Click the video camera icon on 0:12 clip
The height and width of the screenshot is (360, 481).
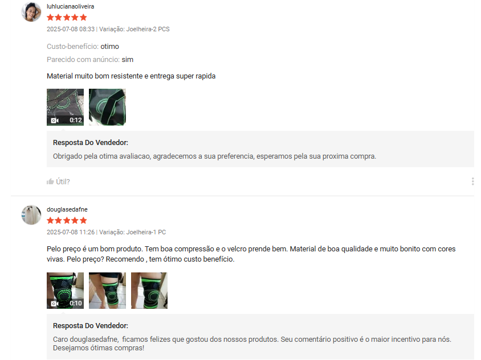pyautogui.click(x=55, y=121)
